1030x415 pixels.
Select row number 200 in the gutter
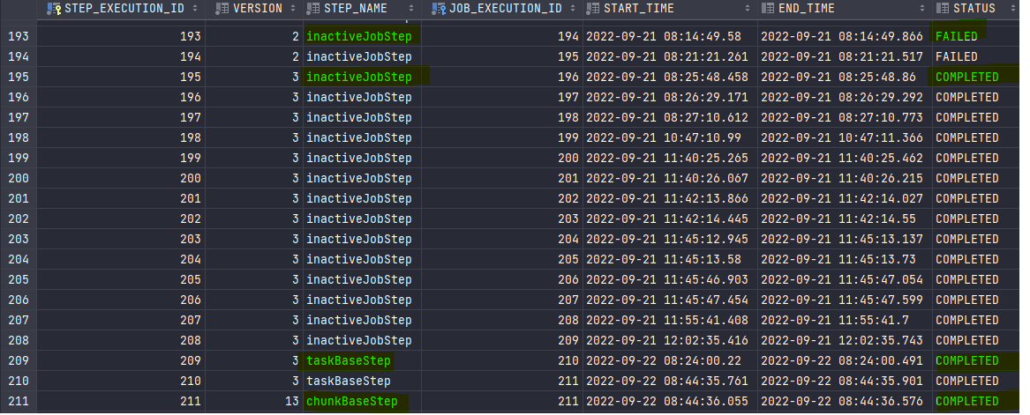(x=19, y=178)
